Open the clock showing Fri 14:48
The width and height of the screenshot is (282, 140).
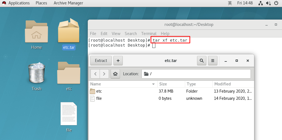click(245, 3)
